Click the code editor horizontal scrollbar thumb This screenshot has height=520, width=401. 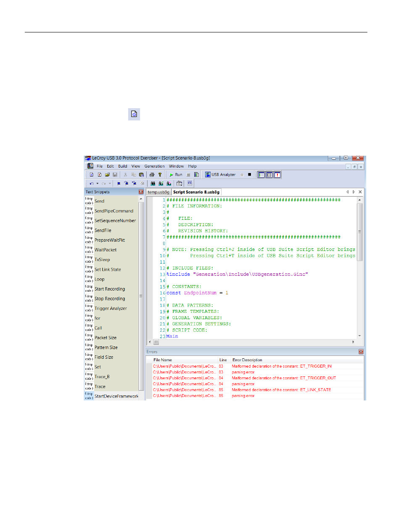(x=156, y=342)
